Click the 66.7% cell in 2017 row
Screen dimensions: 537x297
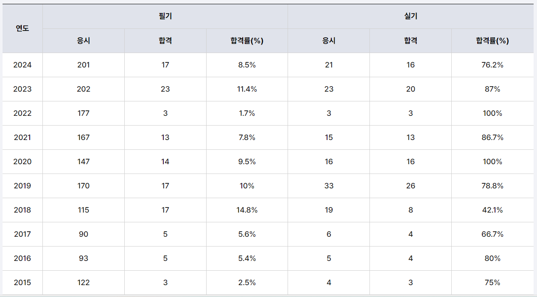click(492, 234)
